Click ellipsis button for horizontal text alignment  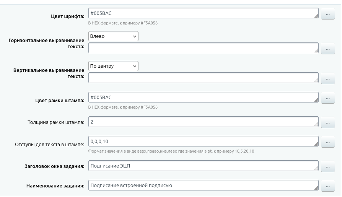tap(327, 49)
